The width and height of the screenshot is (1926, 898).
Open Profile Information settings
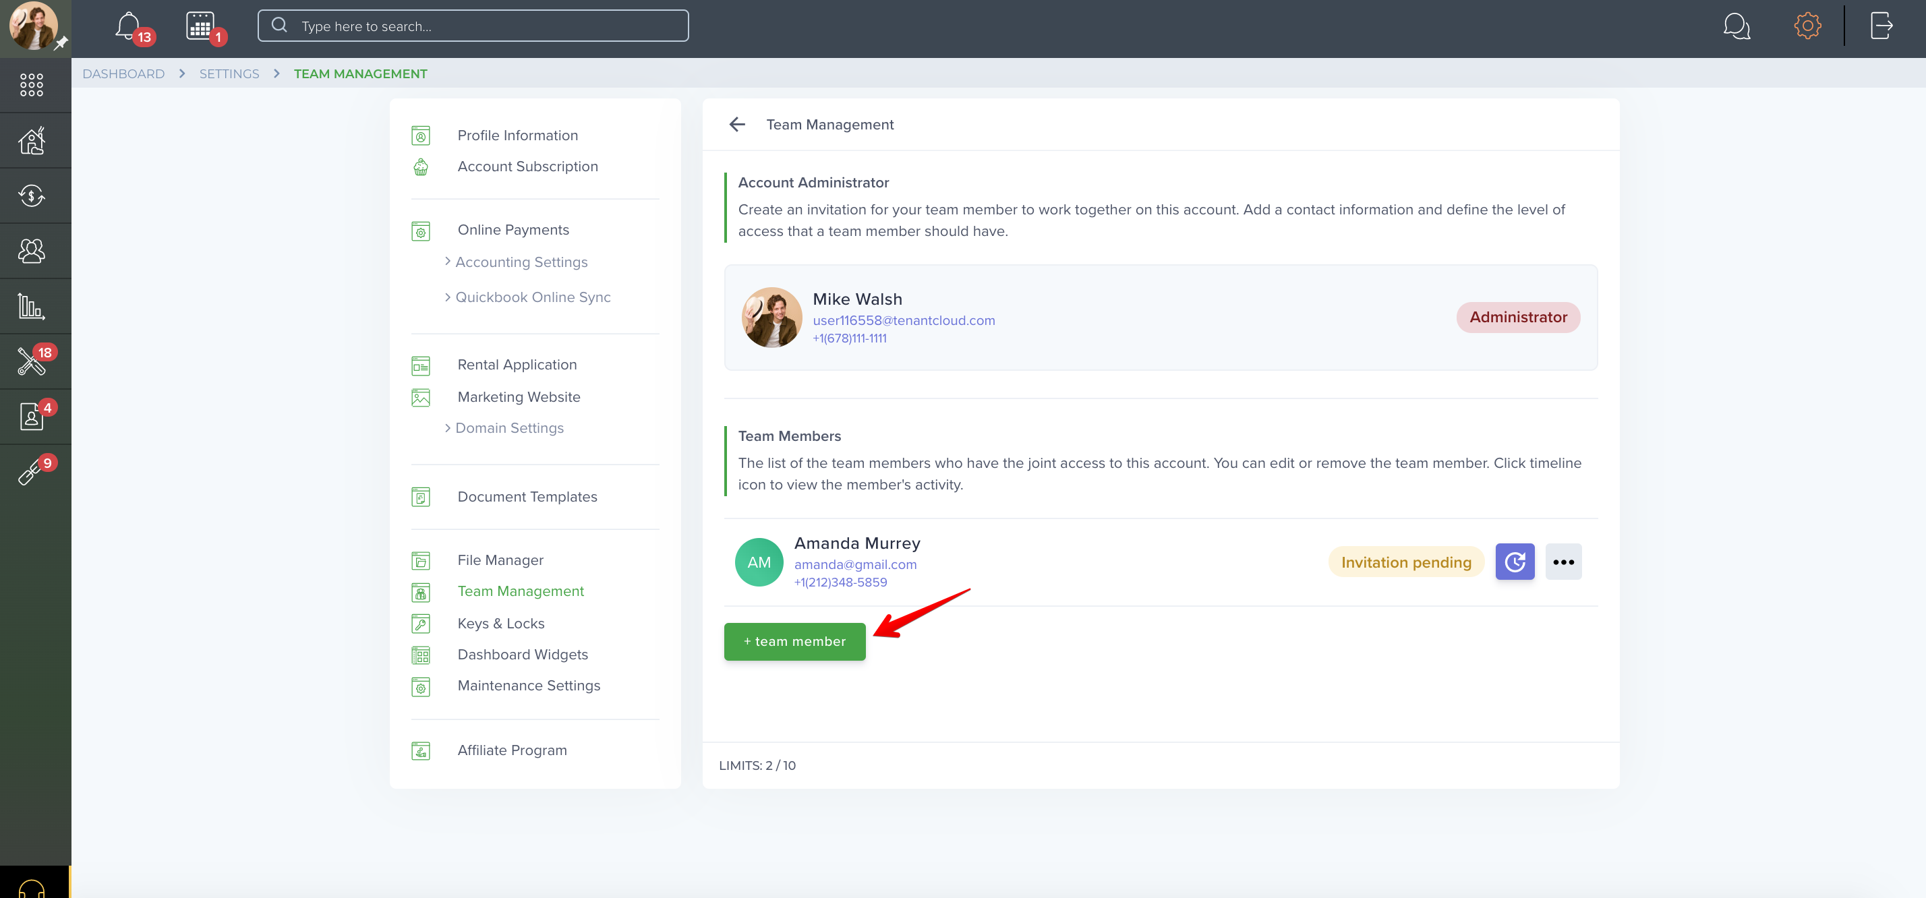pos(517,136)
